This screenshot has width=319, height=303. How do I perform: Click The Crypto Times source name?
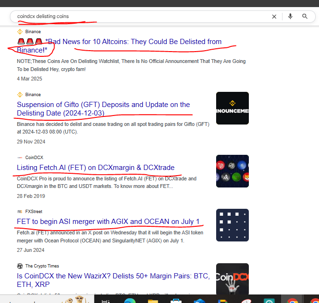(x=42, y=266)
